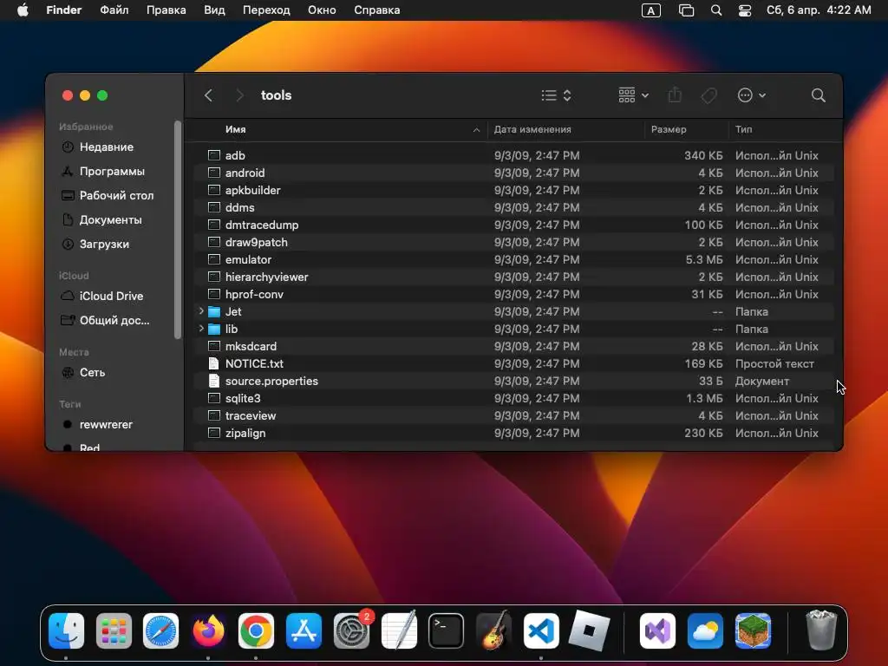Click the input source A icon
This screenshot has width=888, height=666.
pos(650,10)
